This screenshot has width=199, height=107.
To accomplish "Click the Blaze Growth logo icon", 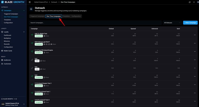I will click(2, 2).
